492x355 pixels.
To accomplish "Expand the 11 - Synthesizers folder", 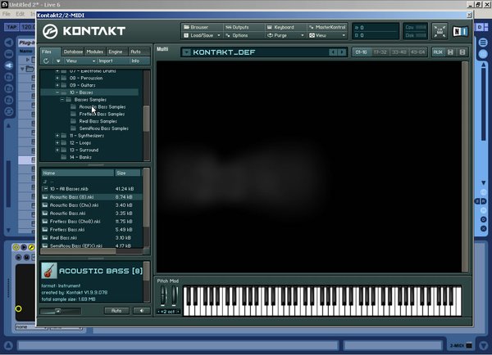I will click(x=57, y=136).
